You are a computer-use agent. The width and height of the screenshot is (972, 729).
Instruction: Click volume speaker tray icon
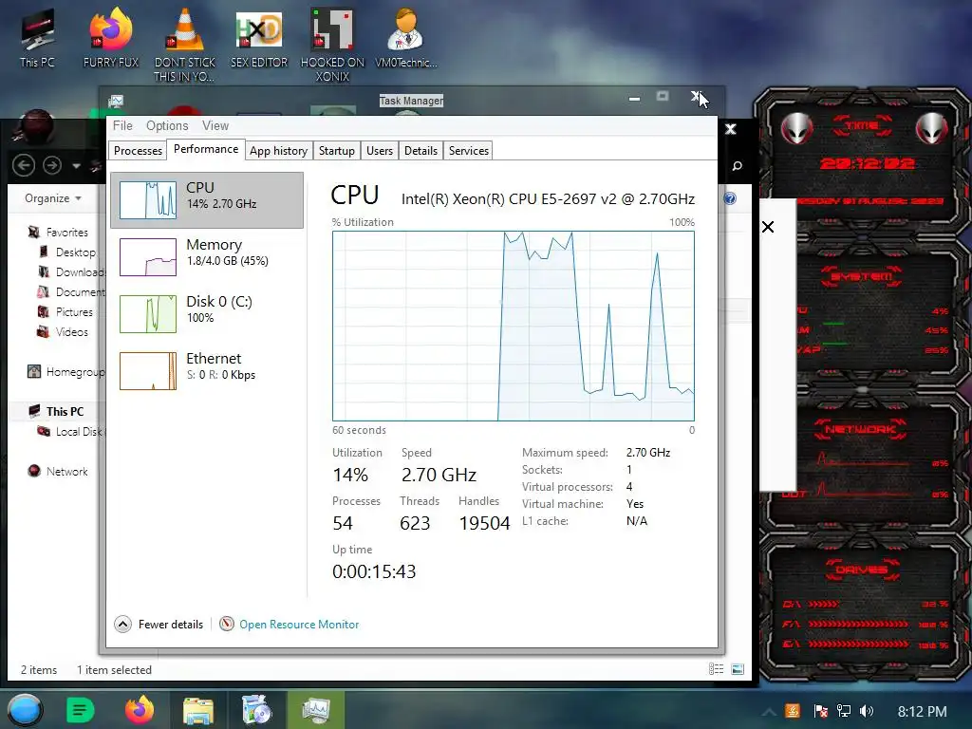[867, 711]
